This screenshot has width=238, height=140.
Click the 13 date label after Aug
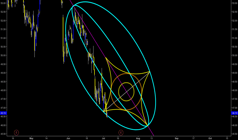151,138
